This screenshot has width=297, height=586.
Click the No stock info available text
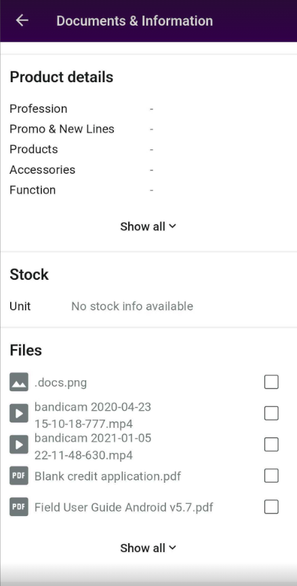tap(132, 306)
